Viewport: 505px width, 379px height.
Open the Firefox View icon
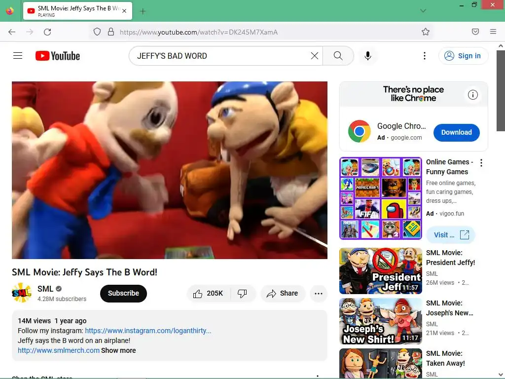(x=10, y=11)
